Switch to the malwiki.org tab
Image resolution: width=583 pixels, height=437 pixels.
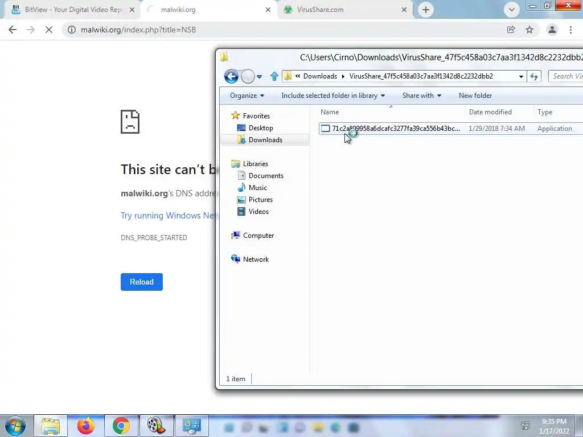click(x=208, y=10)
